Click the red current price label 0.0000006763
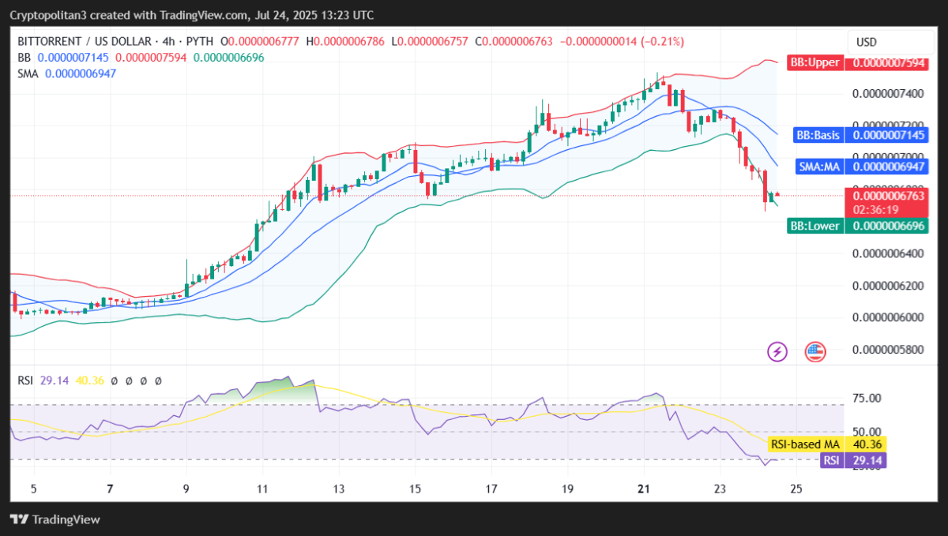The image size is (948, 536). (885, 195)
